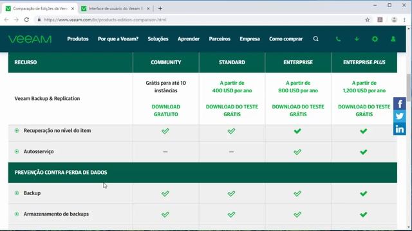Switch to Interface de usuário tab

coord(116,8)
